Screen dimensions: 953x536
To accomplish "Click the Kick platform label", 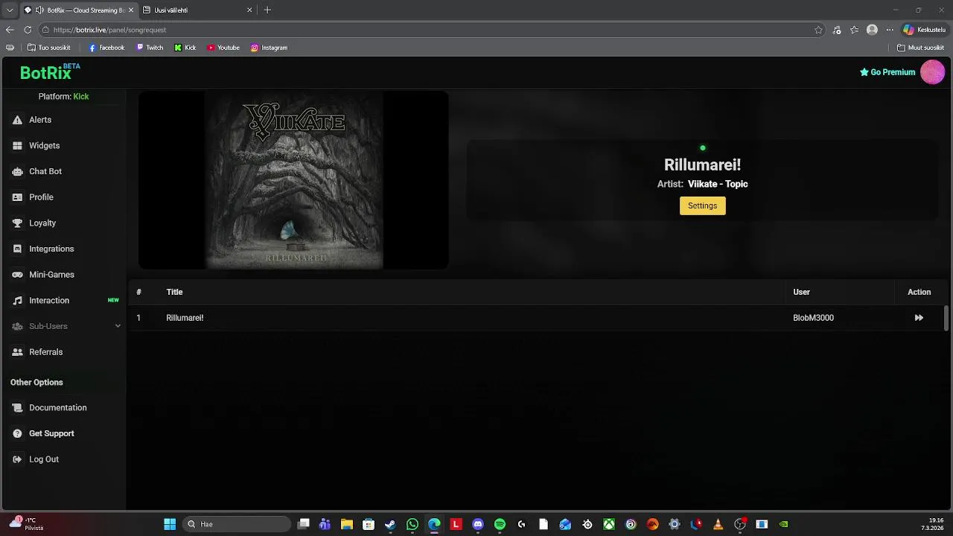I will click(x=80, y=97).
